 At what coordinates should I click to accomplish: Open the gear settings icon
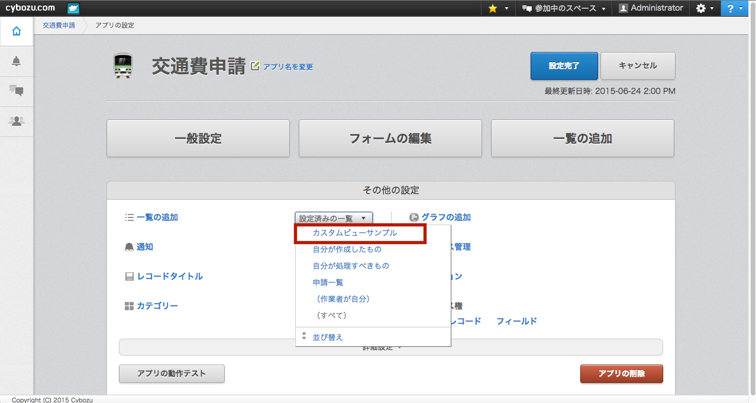coord(701,8)
